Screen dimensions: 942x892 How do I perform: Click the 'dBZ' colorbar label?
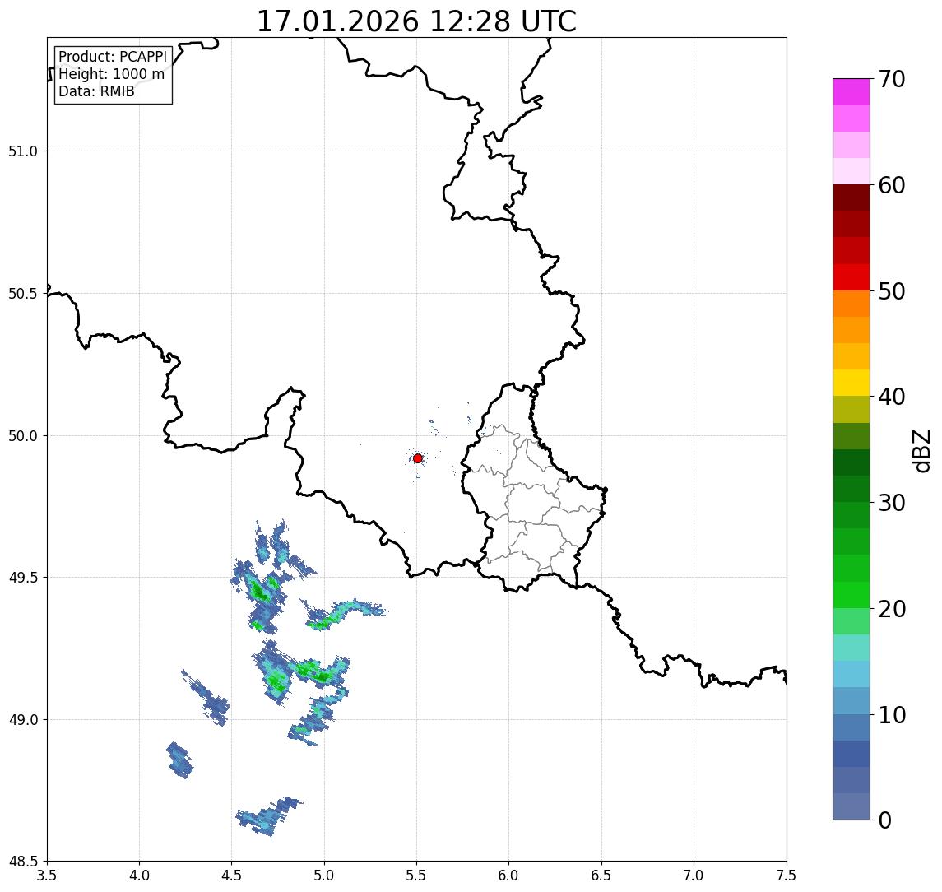coord(921,450)
